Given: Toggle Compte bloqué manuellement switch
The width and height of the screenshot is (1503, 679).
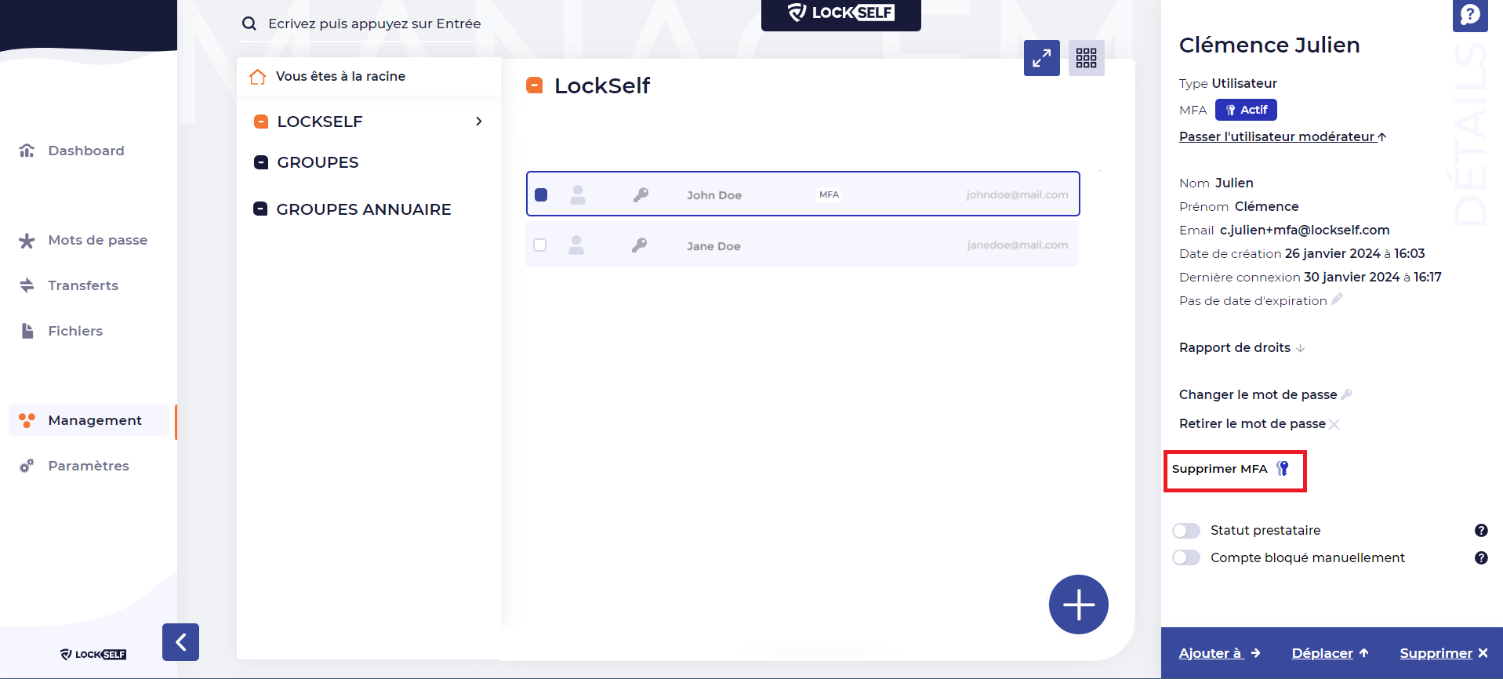Looking at the screenshot, I should click(1185, 557).
